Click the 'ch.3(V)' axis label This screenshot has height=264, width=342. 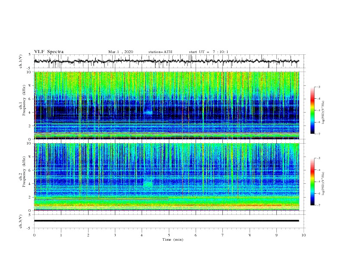[x=21, y=221]
